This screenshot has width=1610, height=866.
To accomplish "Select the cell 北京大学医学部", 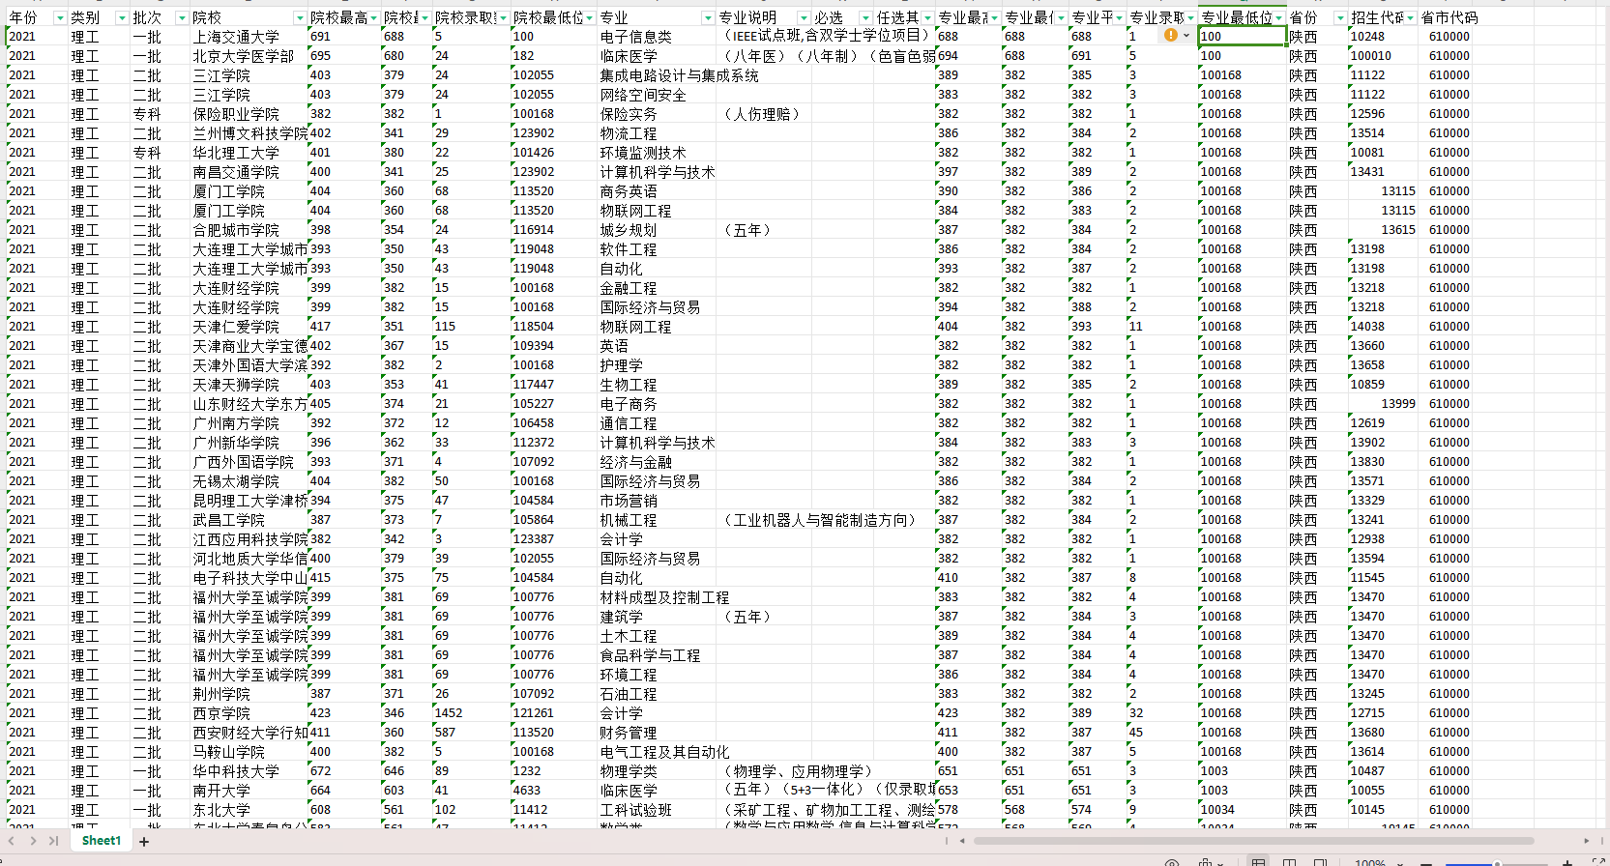I will [249, 56].
